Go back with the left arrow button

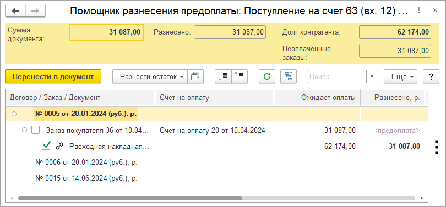point(15,11)
